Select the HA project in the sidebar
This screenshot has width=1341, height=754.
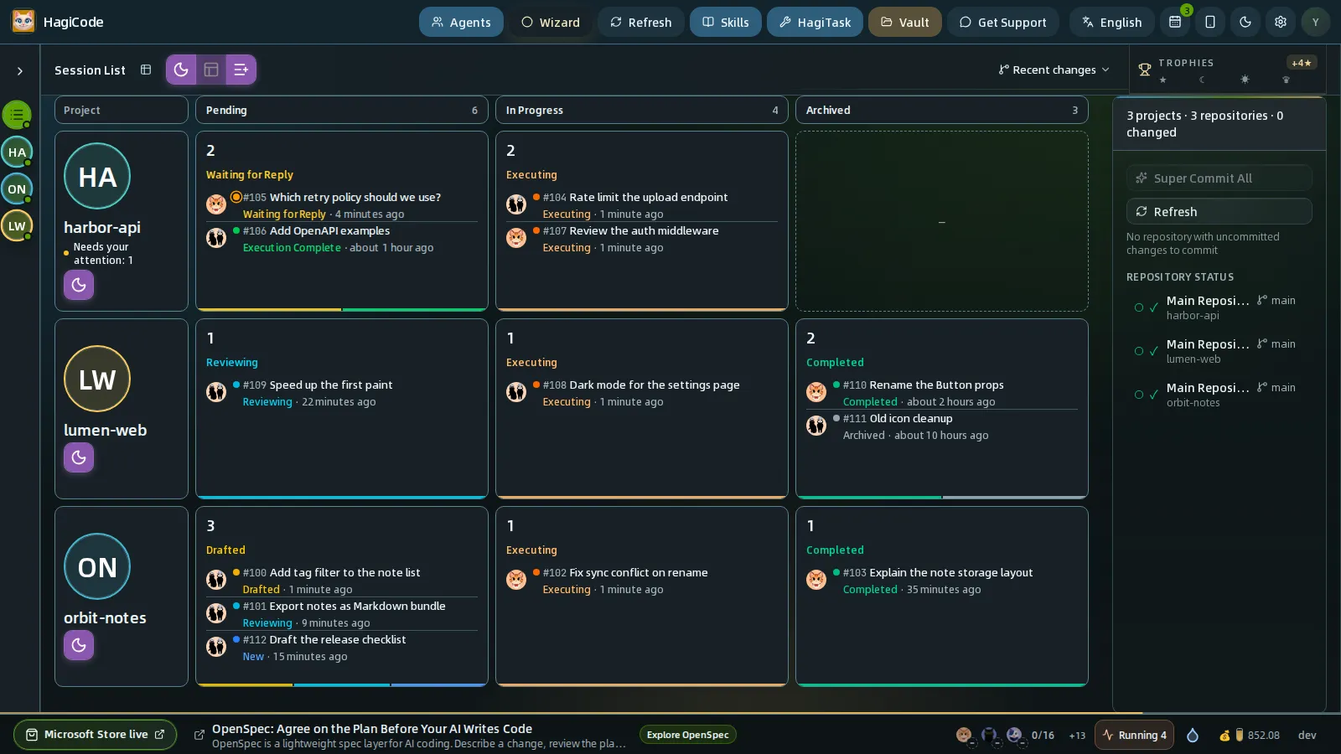(17, 152)
